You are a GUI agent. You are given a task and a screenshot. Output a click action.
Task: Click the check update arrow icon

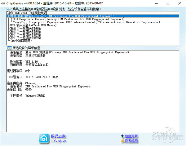[x=122, y=136]
